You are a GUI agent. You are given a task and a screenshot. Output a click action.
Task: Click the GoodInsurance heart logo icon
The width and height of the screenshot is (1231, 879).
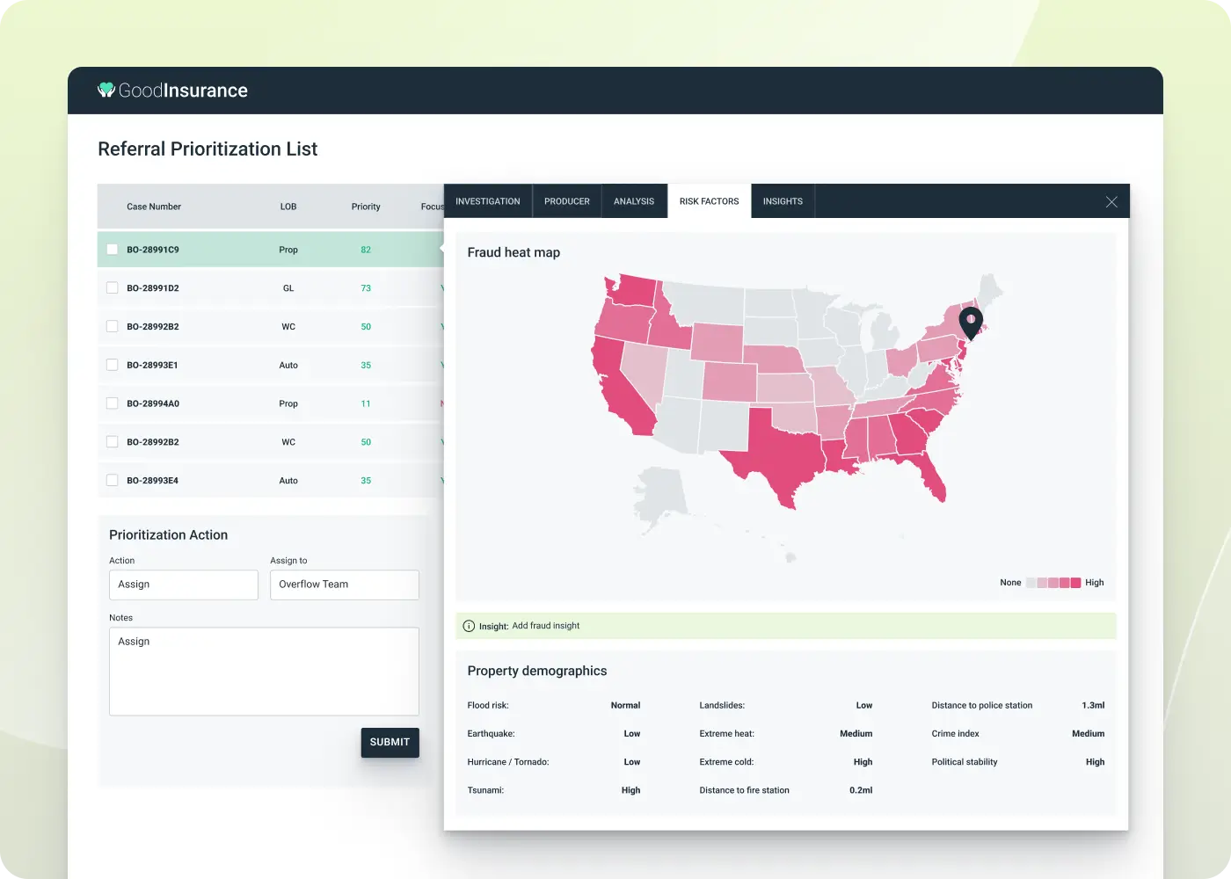pyautogui.click(x=106, y=90)
